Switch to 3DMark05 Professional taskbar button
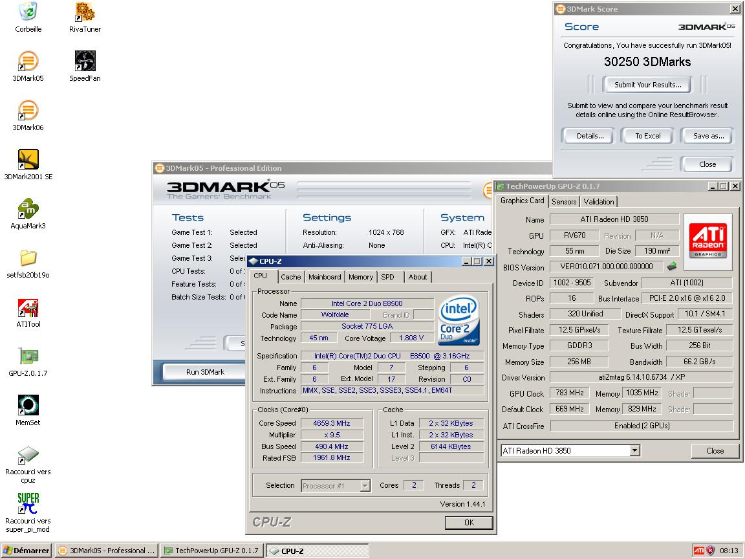Image resolution: width=745 pixels, height=559 pixels. [107, 551]
